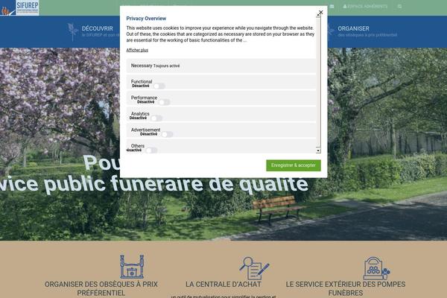Enable the Analytics cookies toggle

tap(156, 118)
